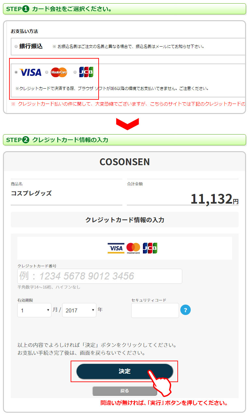Click the MasterCard logo in payment methods
This screenshot has width=249, height=416.
click(59, 72)
